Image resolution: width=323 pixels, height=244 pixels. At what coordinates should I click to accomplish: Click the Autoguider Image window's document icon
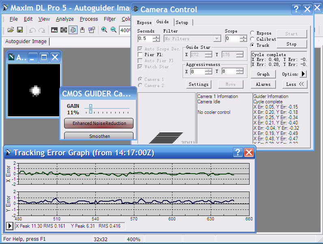tap(11, 57)
